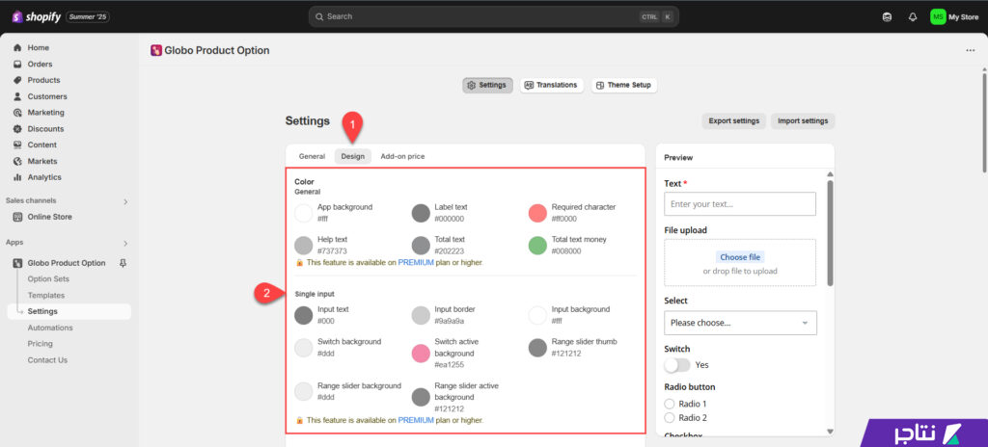Click the Globo Product Option header logo
The image size is (988, 447).
(156, 50)
